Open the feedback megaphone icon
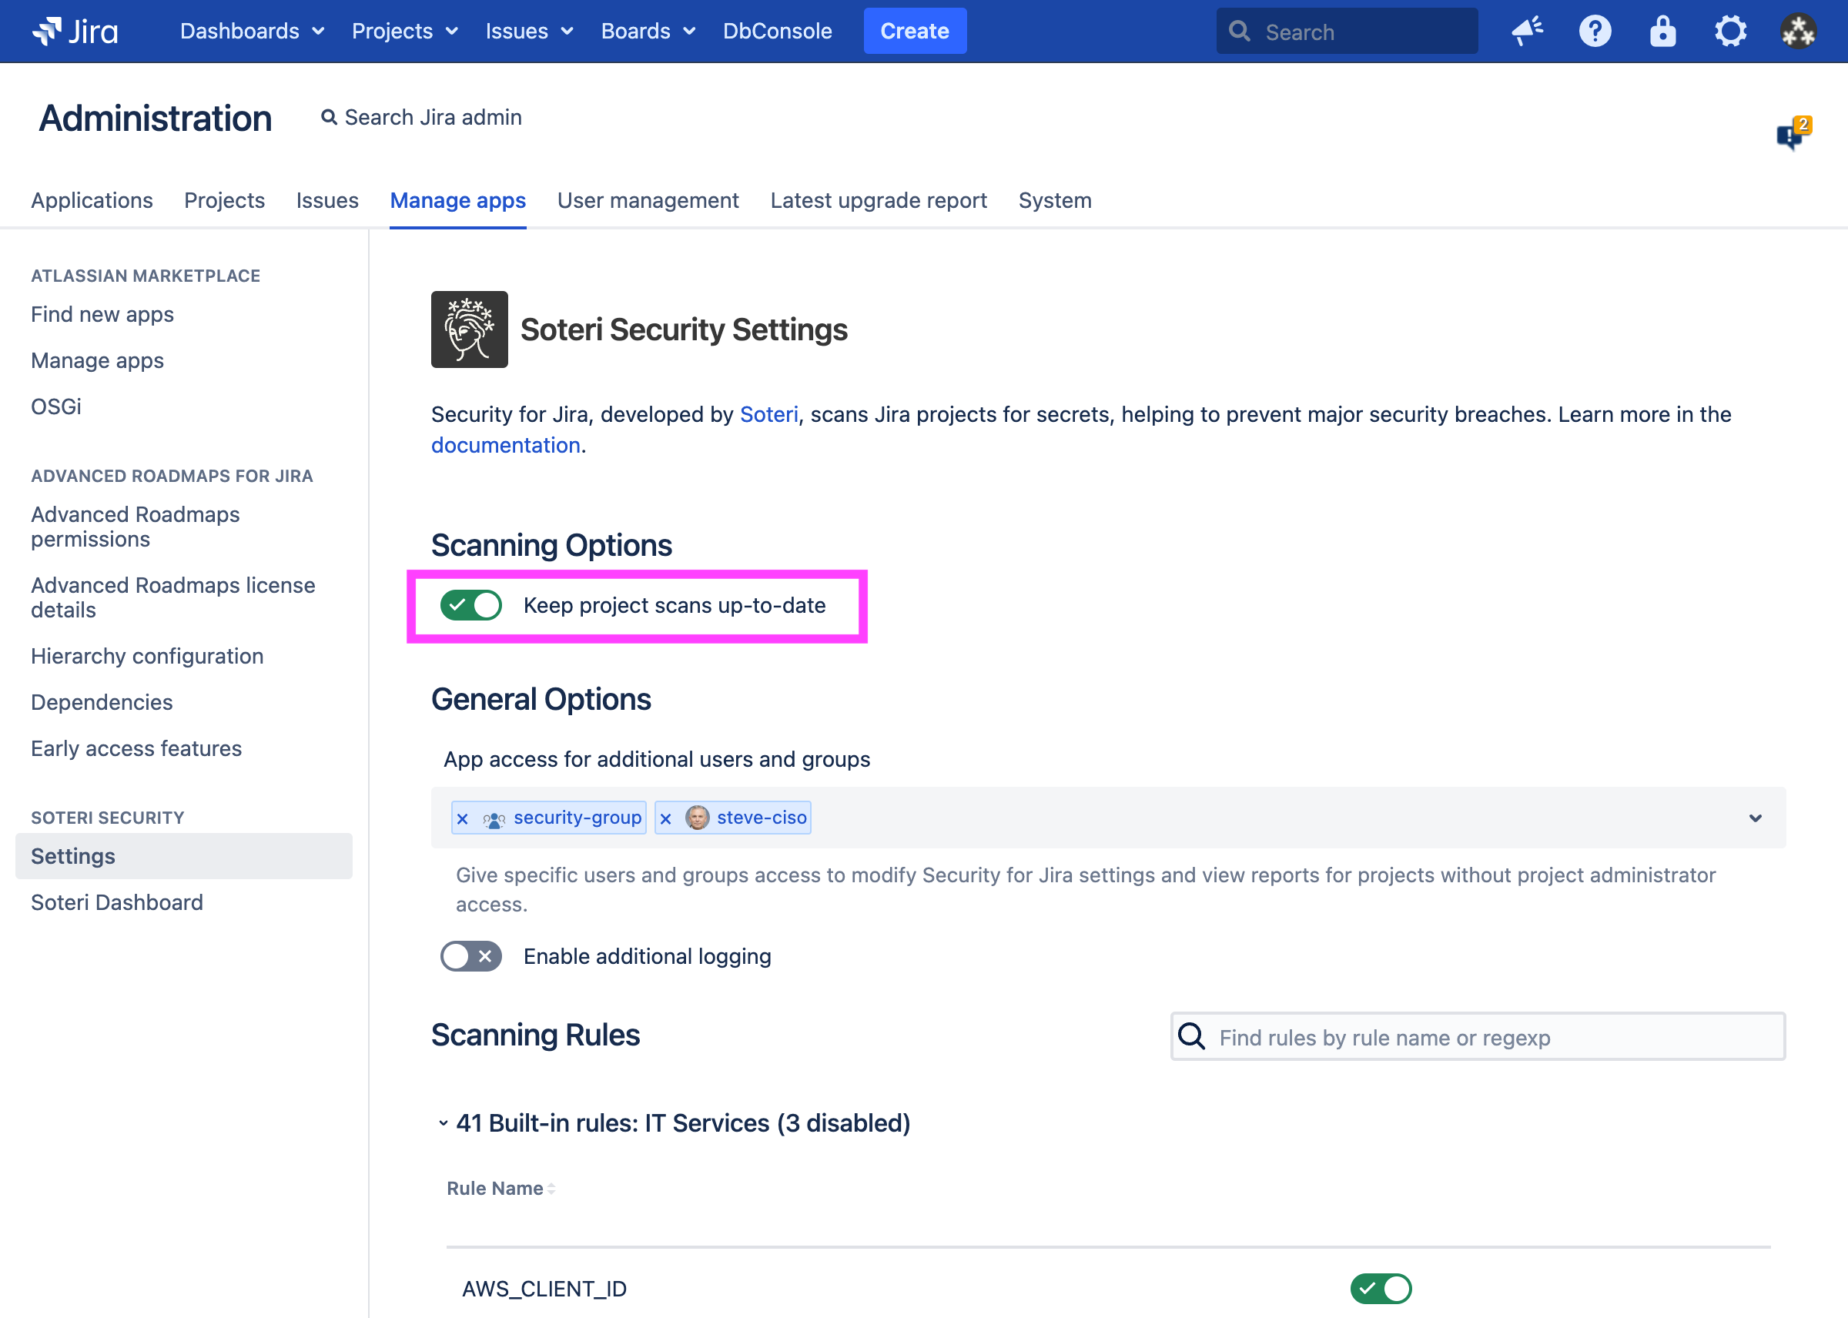1848x1318 pixels. click(1528, 31)
